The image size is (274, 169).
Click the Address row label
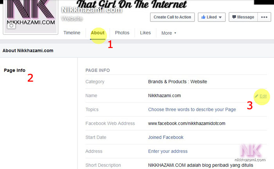[94, 151]
